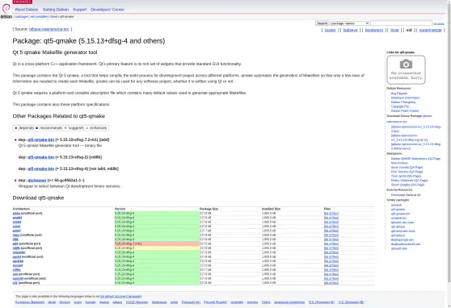This screenshot has height=308, width=451.
Task: Switch to the buster release
Action: [331, 30]
